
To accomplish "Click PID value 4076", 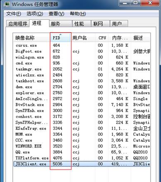I will point(58,158).
